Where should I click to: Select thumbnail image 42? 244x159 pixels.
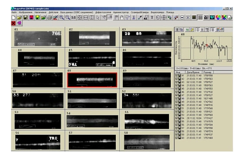point(92,38)
